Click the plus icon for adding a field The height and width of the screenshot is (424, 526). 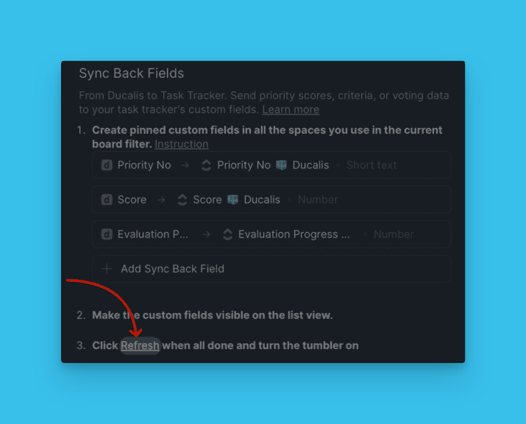pyautogui.click(x=107, y=269)
